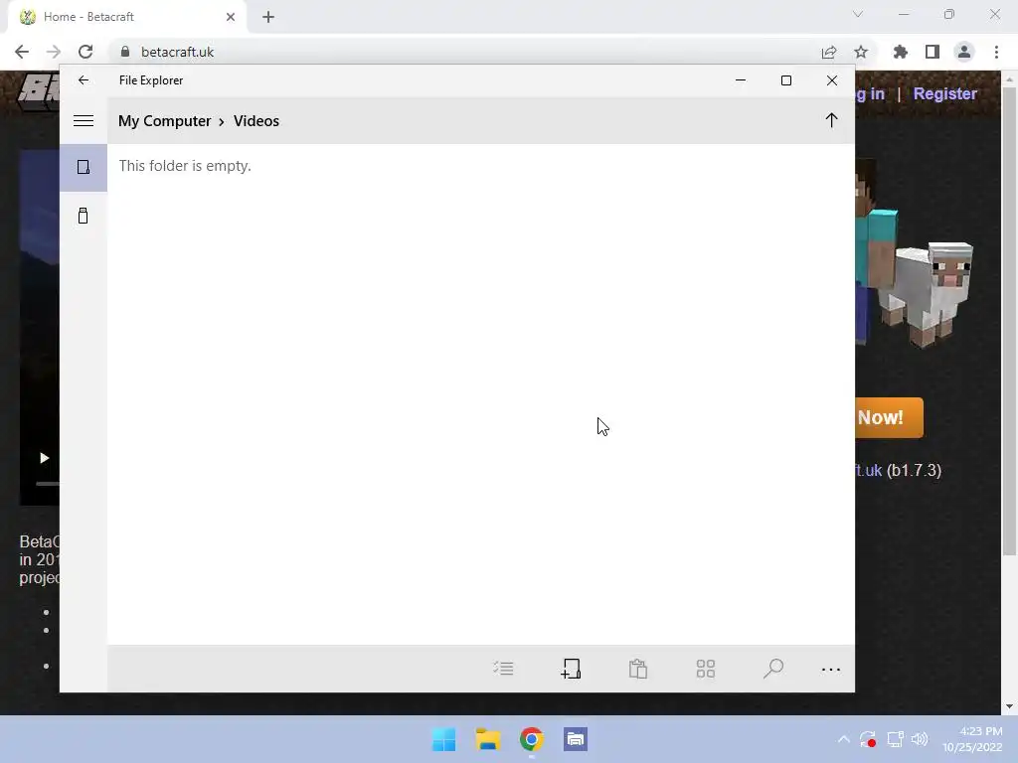This screenshot has width=1018, height=763.
Task: Click the Chrome page vertical scrollbar
Action: [1009, 321]
